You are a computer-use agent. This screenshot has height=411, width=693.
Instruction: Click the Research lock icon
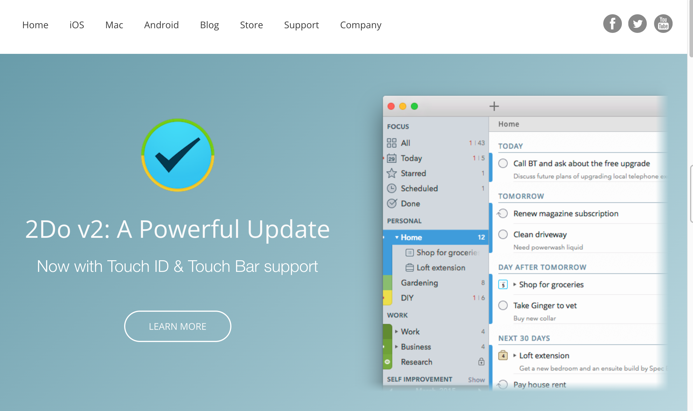pyautogui.click(x=481, y=362)
